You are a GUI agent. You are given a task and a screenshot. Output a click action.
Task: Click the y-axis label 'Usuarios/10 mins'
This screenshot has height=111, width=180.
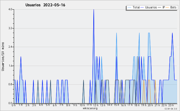[3, 57]
